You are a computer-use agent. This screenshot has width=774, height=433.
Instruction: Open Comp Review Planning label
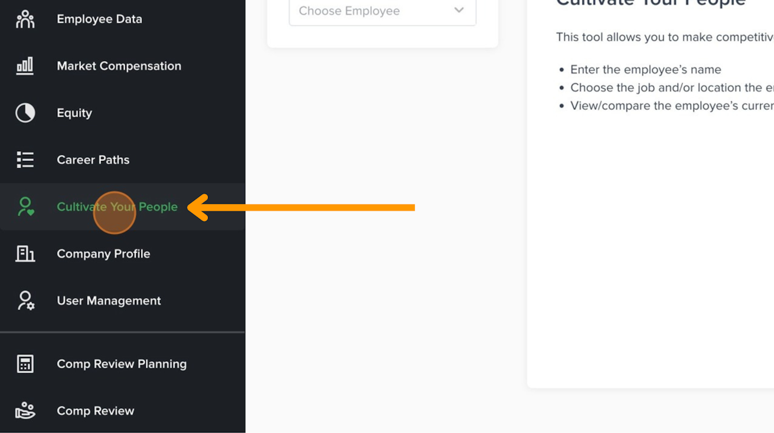click(122, 364)
